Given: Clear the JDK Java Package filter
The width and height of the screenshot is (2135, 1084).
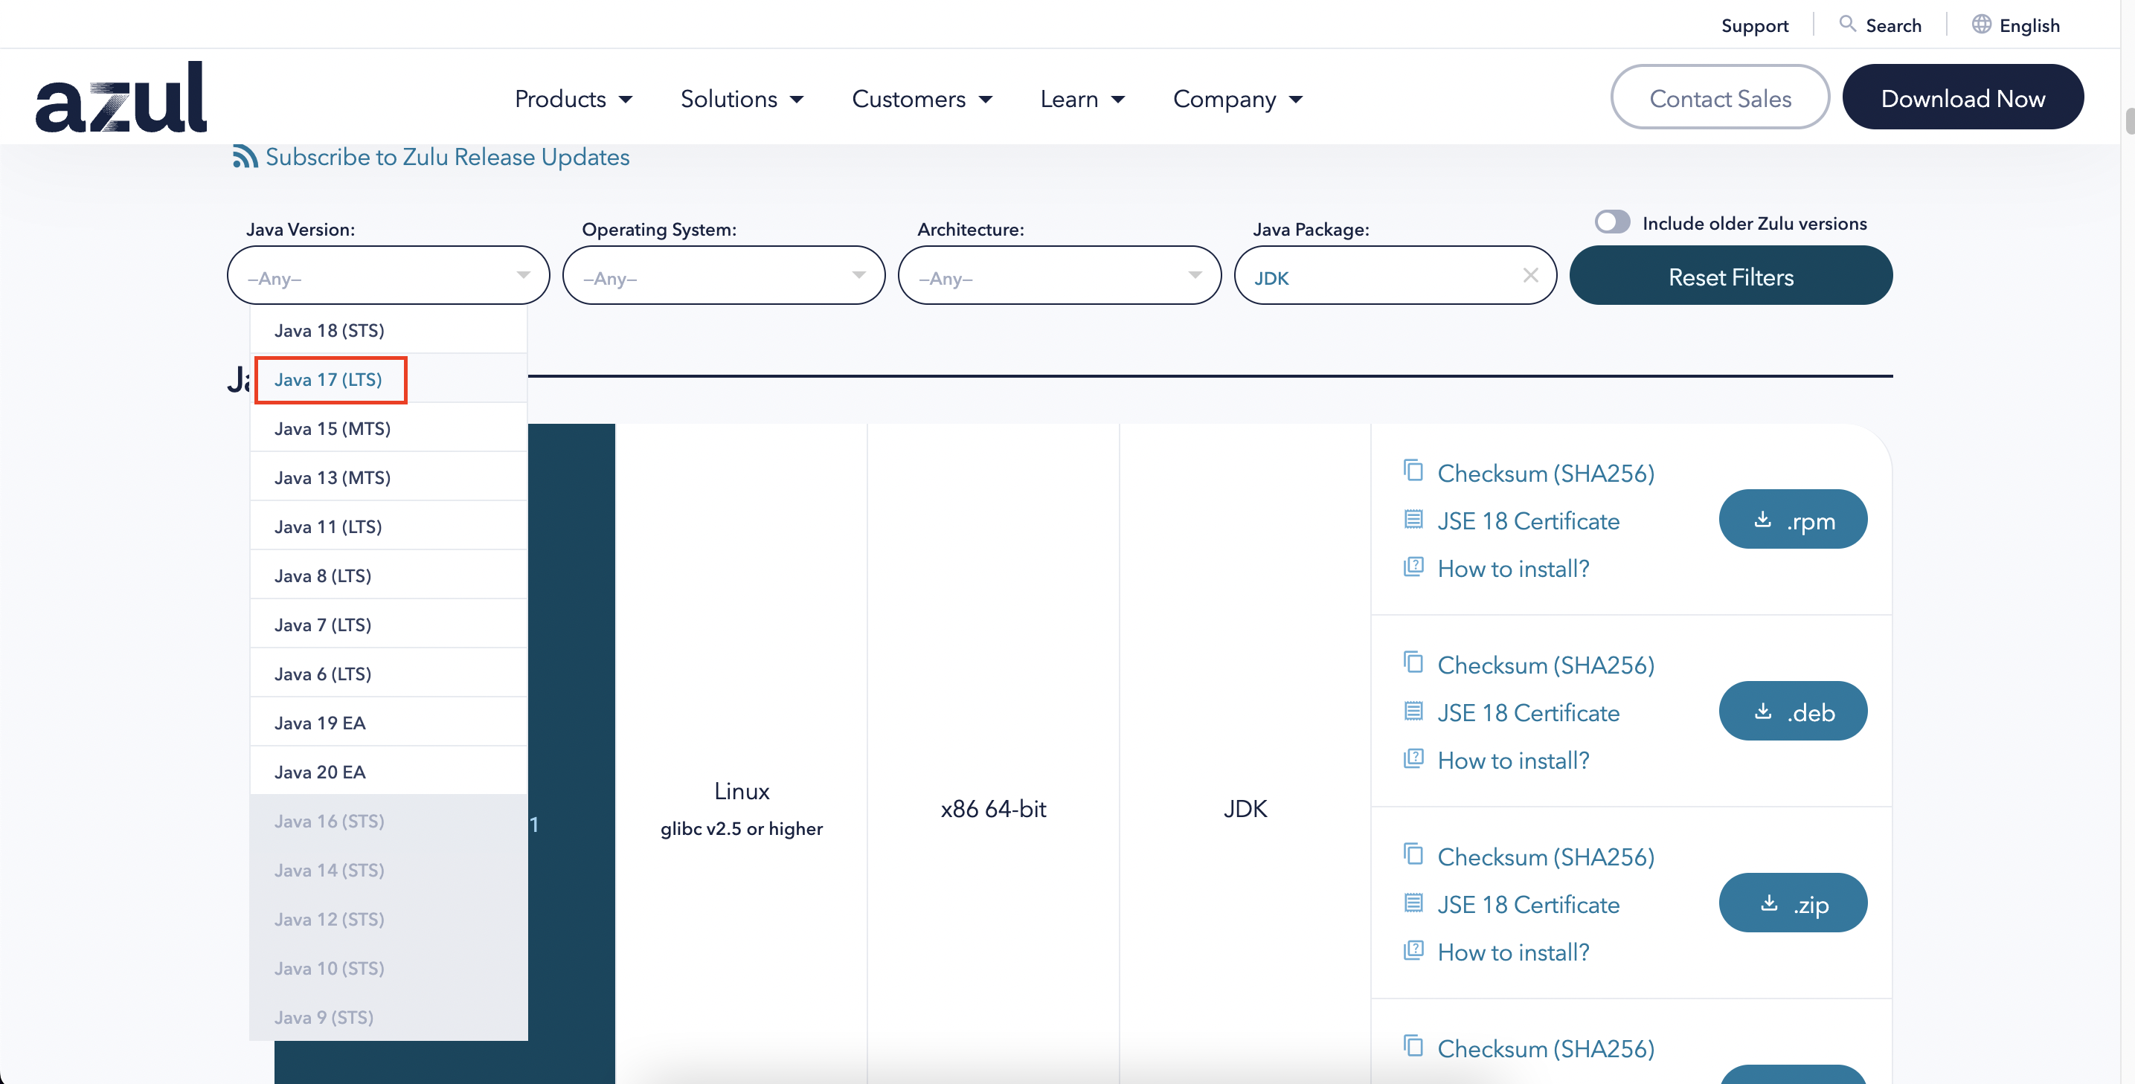Looking at the screenshot, I should [1530, 276].
